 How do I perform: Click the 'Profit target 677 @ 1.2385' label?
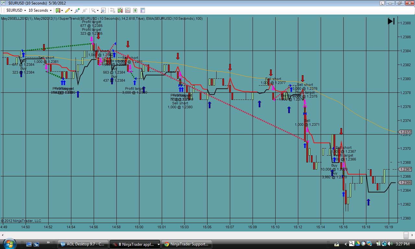(x=91, y=24)
